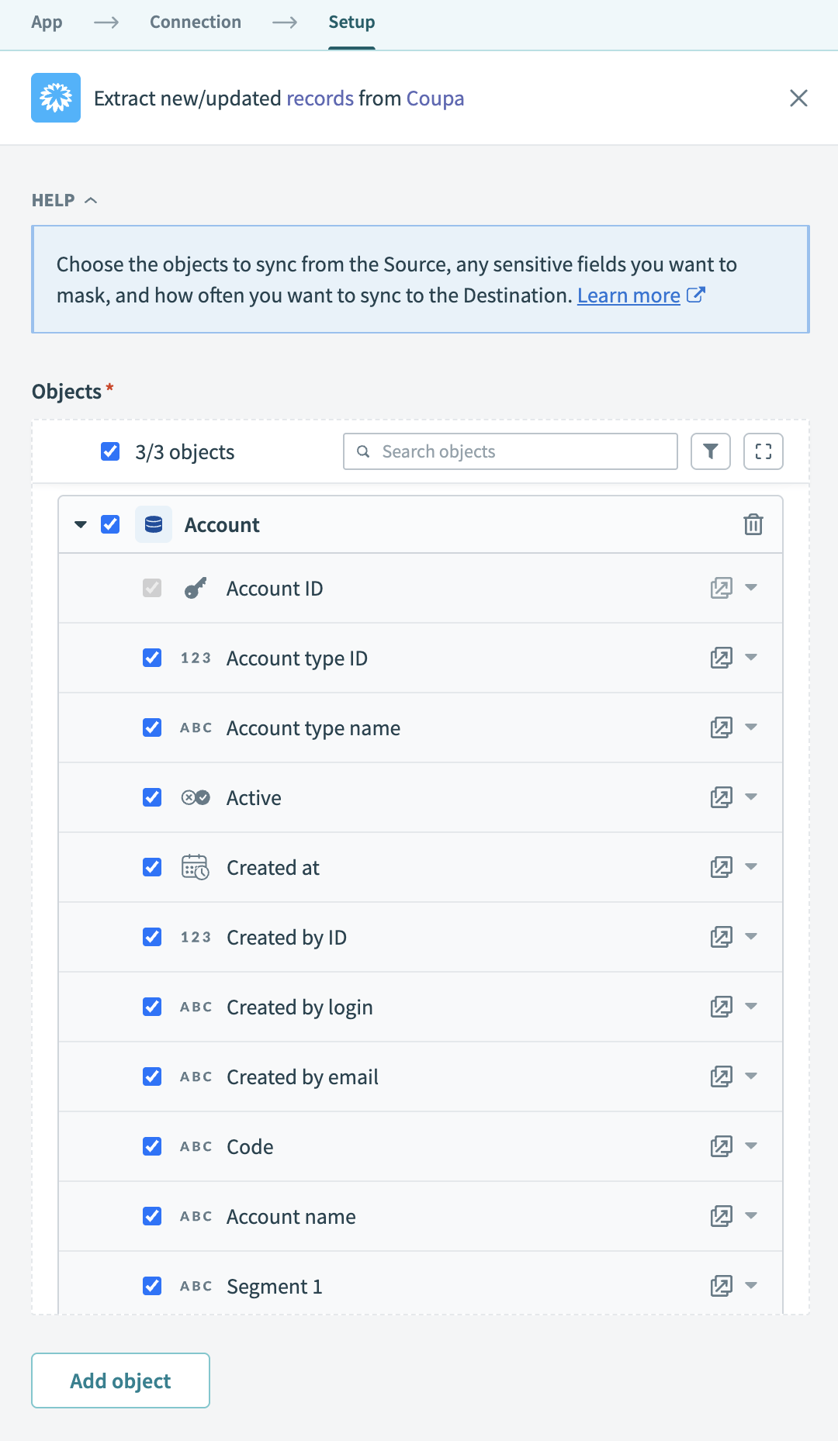This screenshot has height=1441, width=838.
Task: Uncheck the Account type name field
Action: (x=152, y=727)
